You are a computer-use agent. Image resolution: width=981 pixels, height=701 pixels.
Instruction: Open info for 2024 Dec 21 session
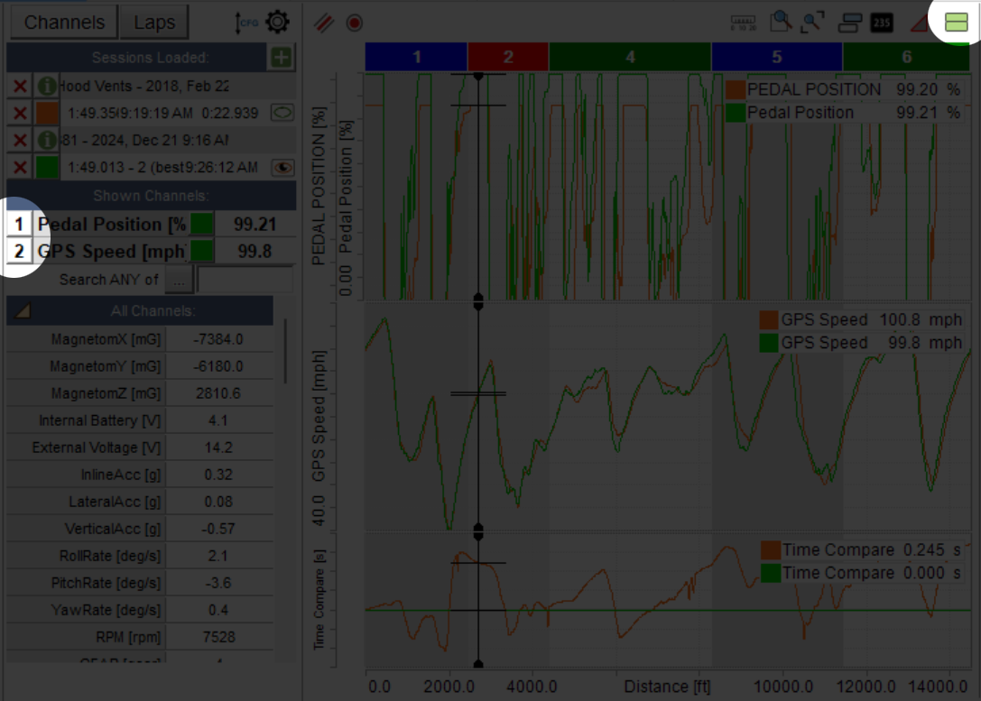pos(47,140)
